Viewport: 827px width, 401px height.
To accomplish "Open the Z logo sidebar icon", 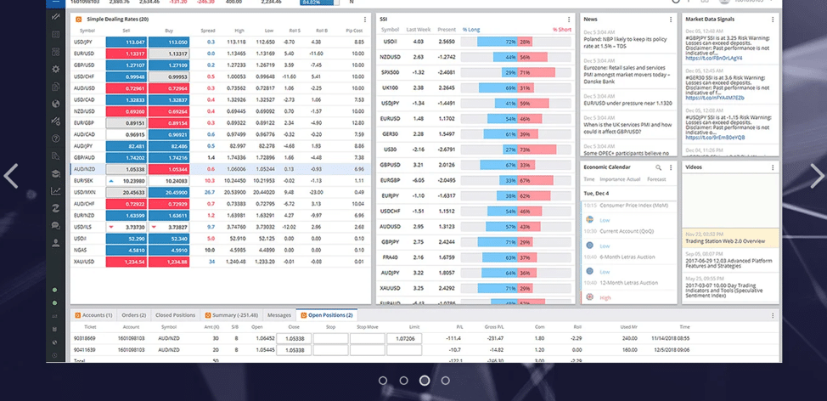I will pyautogui.click(x=55, y=208).
